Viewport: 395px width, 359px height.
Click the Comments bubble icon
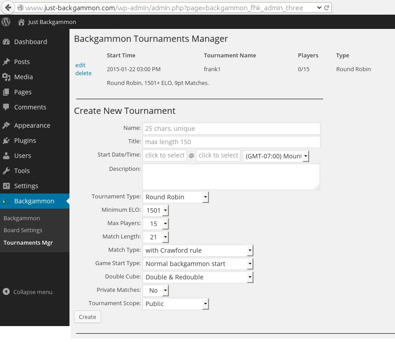tap(6, 107)
